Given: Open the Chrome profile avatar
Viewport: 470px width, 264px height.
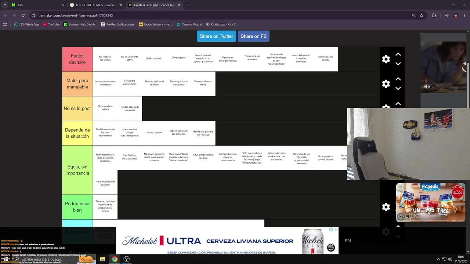Looking at the screenshot, I should tap(456, 15).
